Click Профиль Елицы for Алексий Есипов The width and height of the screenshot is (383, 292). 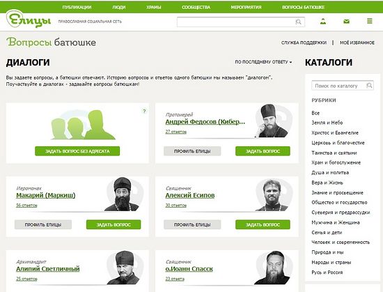[192, 224]
